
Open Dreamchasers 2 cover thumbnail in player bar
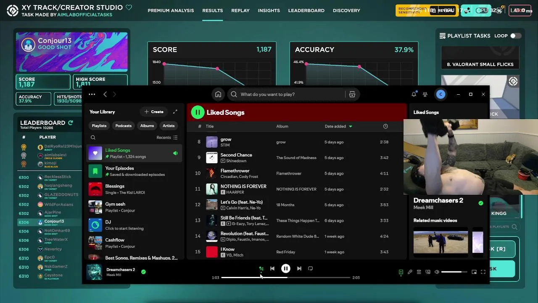tap(94, 272)
